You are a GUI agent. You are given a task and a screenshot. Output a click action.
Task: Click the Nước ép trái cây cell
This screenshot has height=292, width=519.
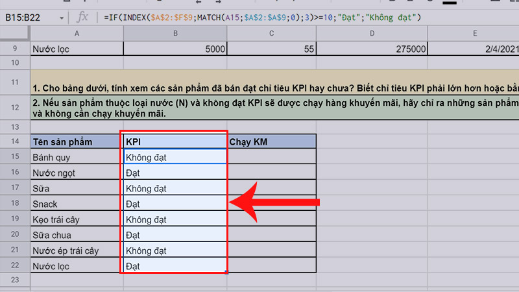77,250
